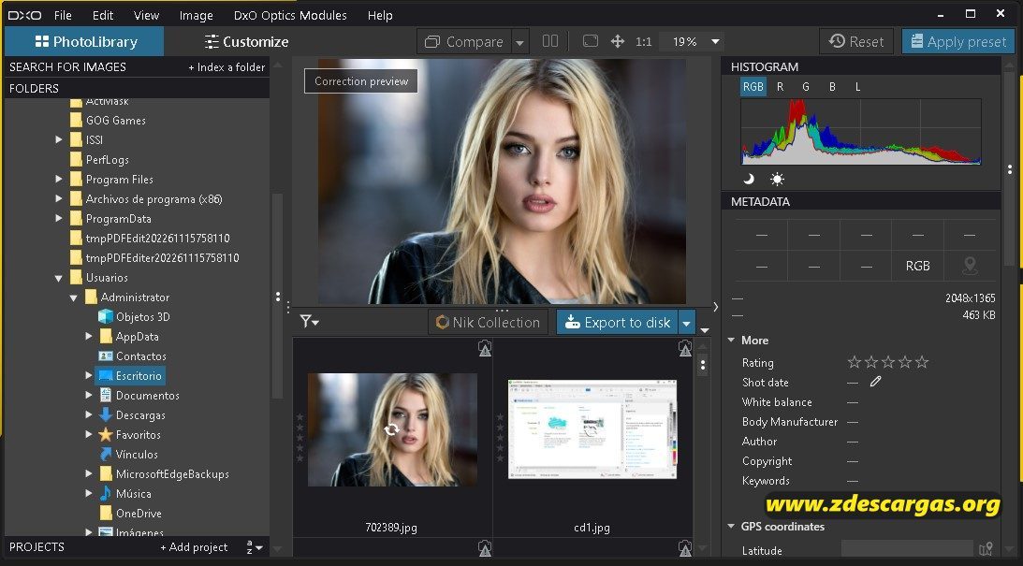Image resolution: width=1023 pixels, height=566 pixels.
Task: Select the GOG Games folder
Action: coord(108,121)
